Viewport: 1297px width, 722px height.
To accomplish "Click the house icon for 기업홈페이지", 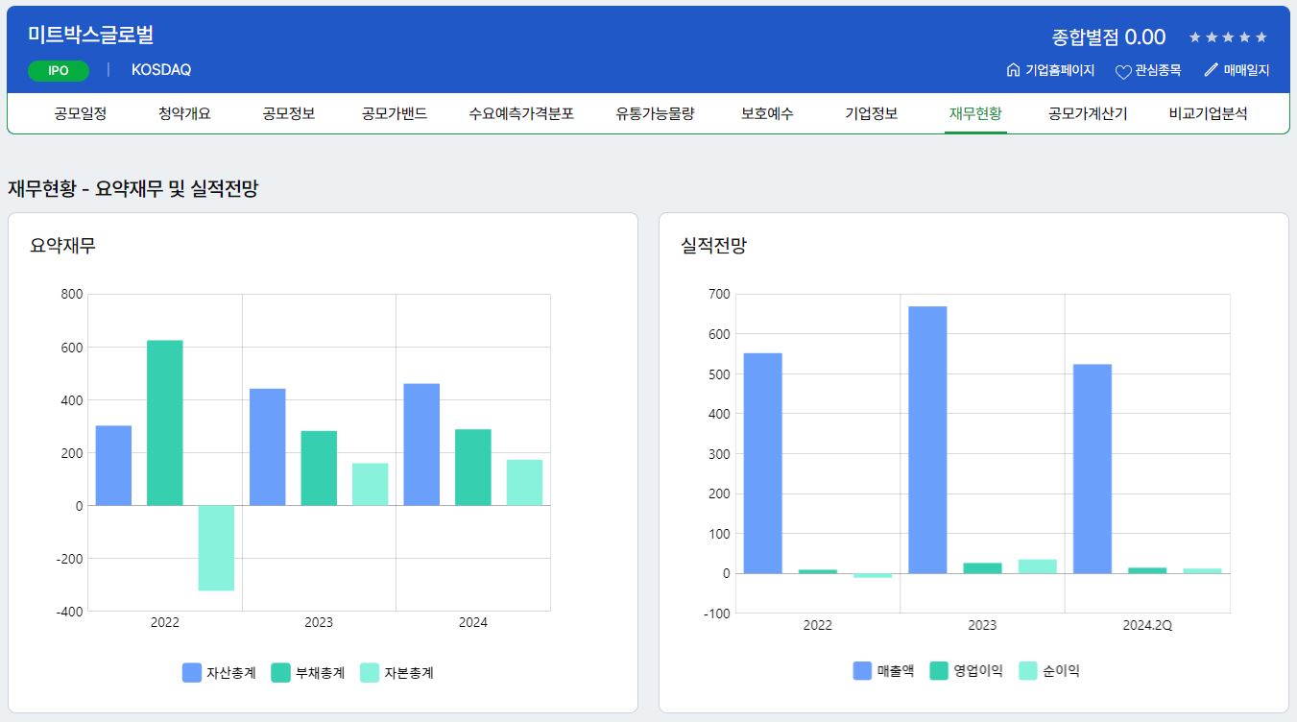I will tap(1013, 70).
